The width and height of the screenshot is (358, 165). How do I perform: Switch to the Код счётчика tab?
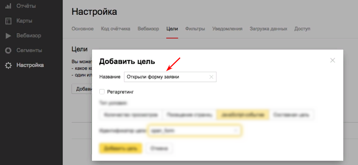pyautogui.click(x=115, y=29)
